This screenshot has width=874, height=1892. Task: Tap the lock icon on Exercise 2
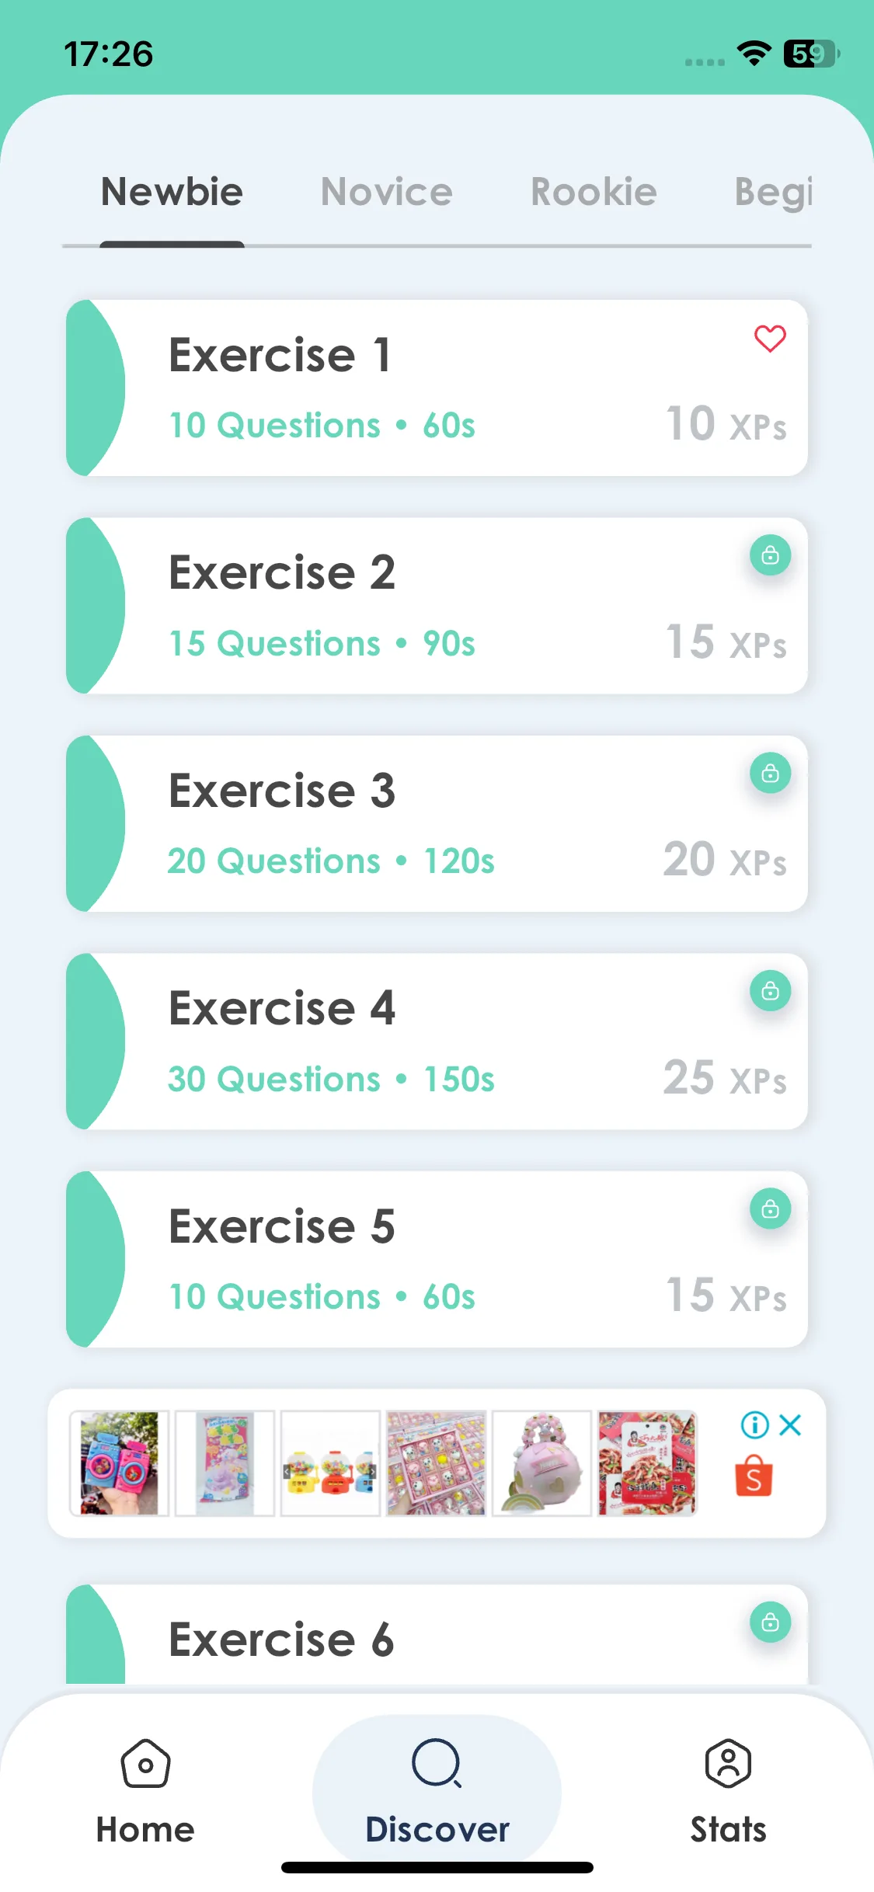point(770,555)
